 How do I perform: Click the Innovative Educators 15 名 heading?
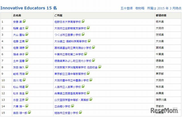(x=29, y=8)
